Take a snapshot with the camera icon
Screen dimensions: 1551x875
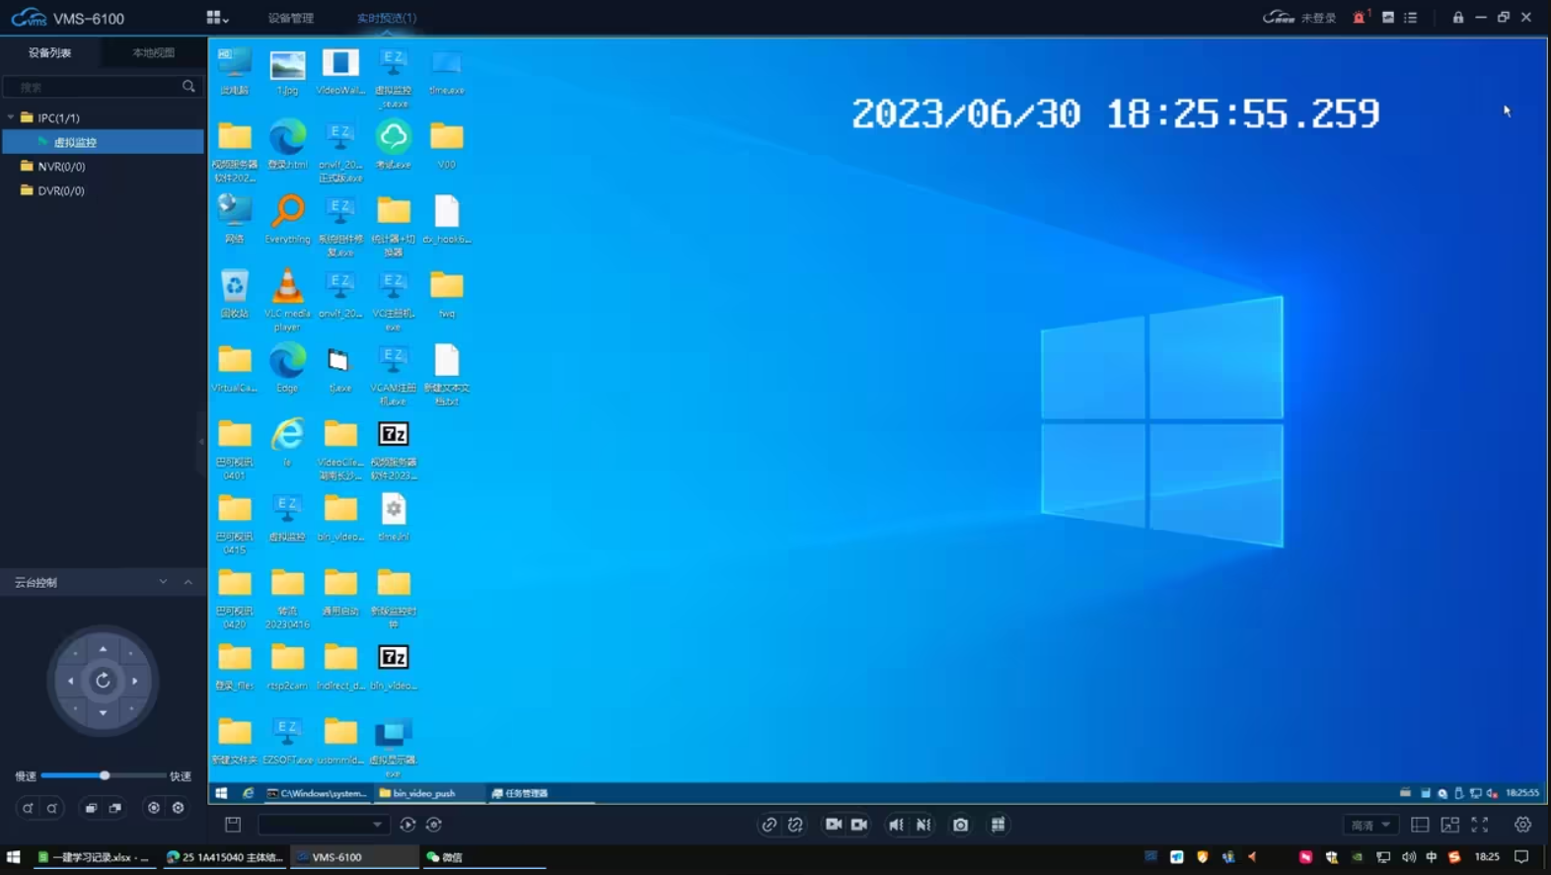coord(960,825)
